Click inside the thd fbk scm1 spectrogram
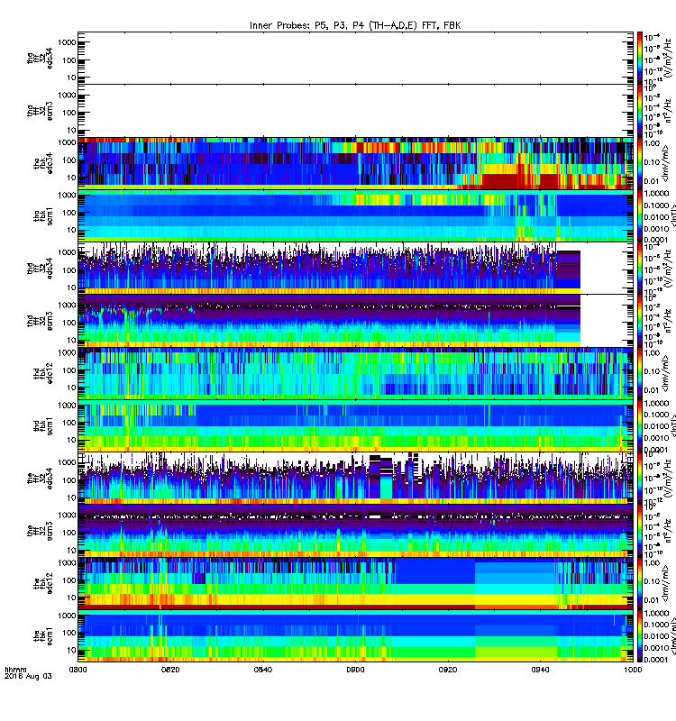Screen dimensions: 676x721 pos(355,426)
